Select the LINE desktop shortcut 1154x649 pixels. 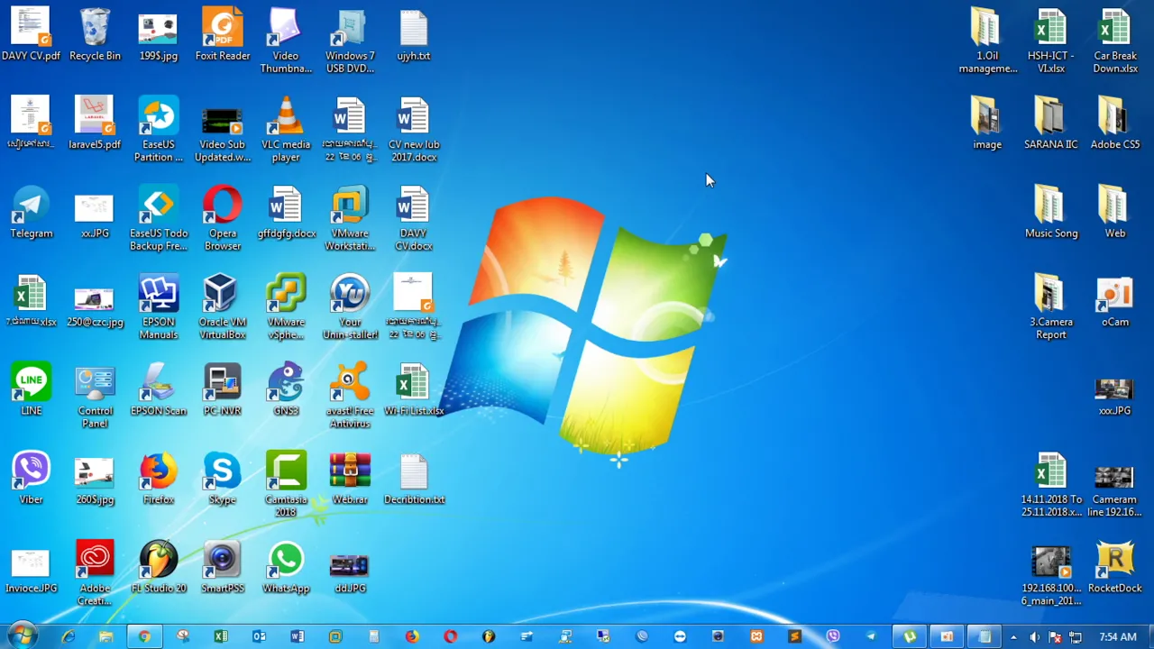[x=32, y=389]
